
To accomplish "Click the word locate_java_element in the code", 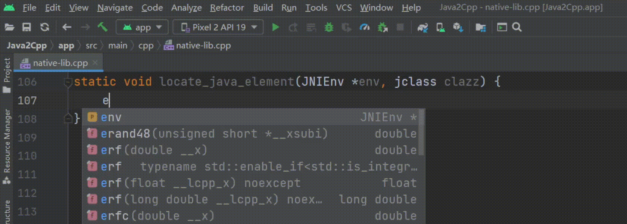I will pos(227,82).
